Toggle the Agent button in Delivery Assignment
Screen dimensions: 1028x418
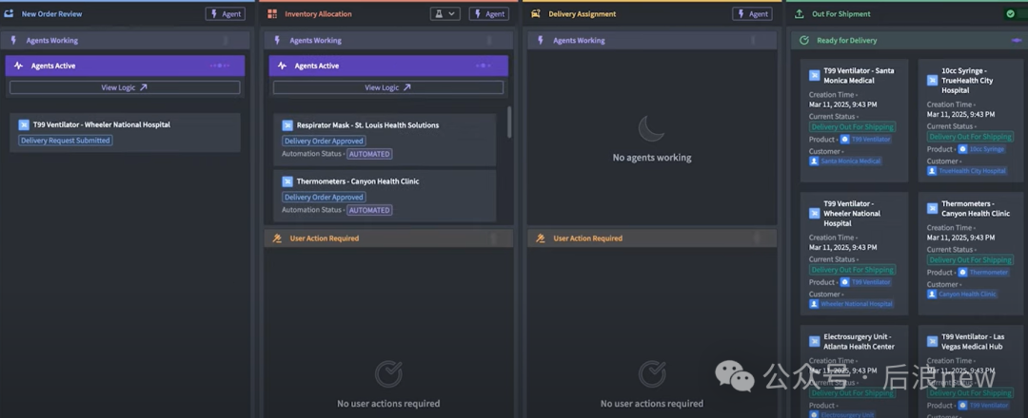pos(752,14)
